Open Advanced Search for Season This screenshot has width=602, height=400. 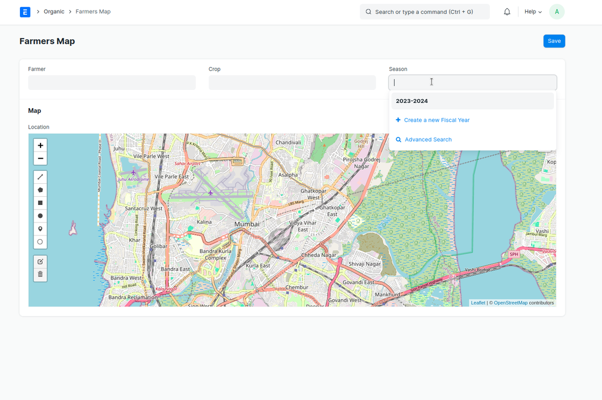point(428,140)
